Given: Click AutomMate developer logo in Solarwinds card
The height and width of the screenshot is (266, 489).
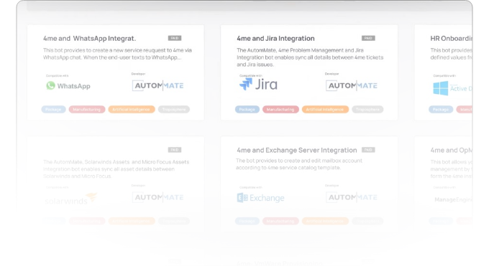Looking at the screenshot, I should coord(157,197).
